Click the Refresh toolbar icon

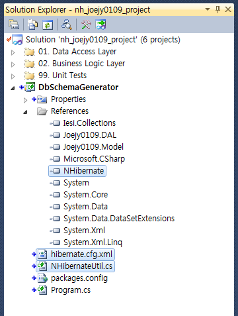(x=48, y=25)
